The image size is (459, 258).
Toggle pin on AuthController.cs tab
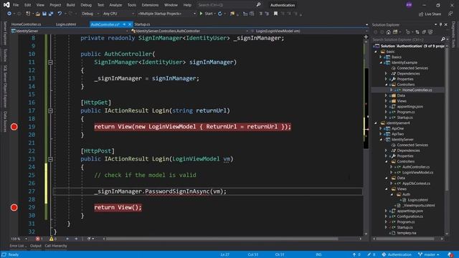coord(124,24)
